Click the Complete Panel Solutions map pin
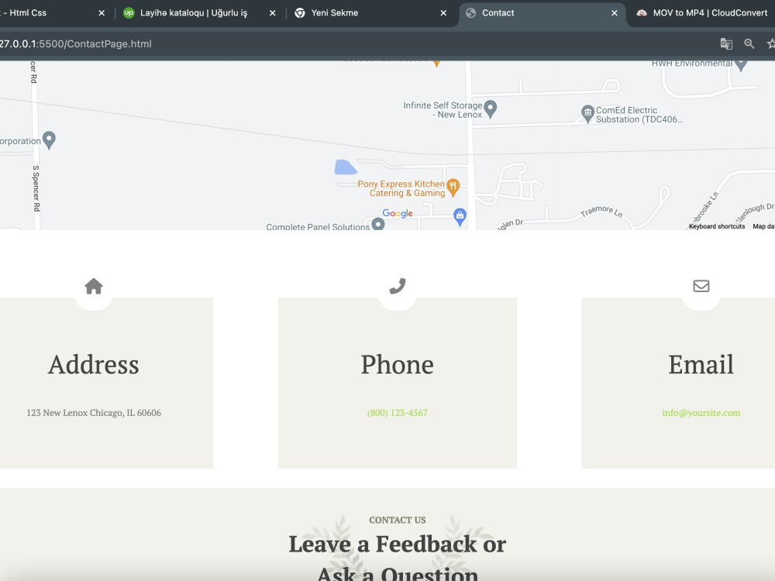775x581 pixels. click(x=378, y=225)
